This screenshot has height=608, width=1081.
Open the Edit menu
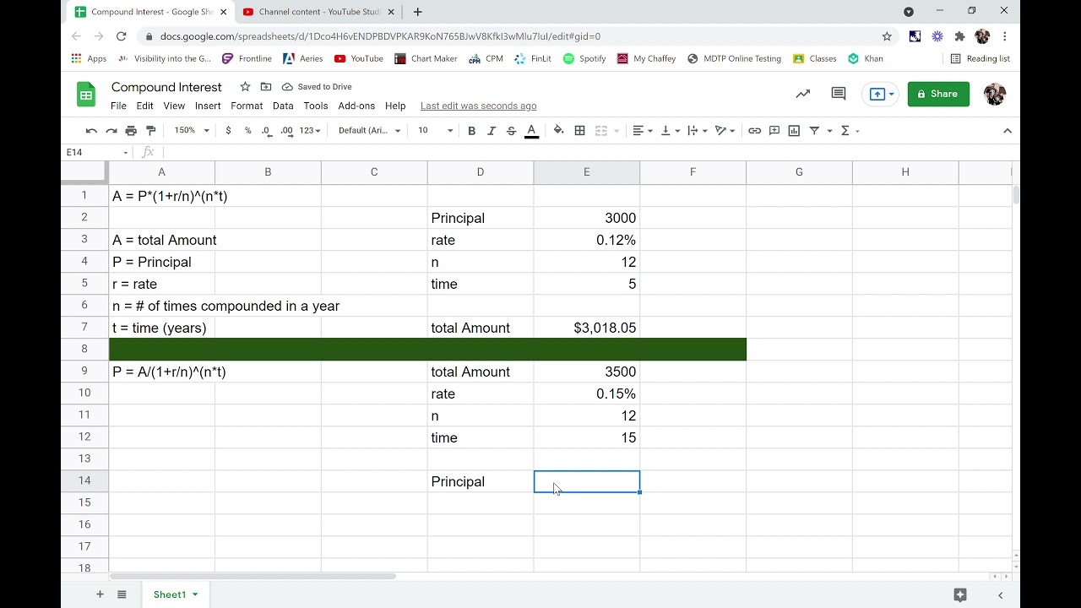[x=145, y=106]
